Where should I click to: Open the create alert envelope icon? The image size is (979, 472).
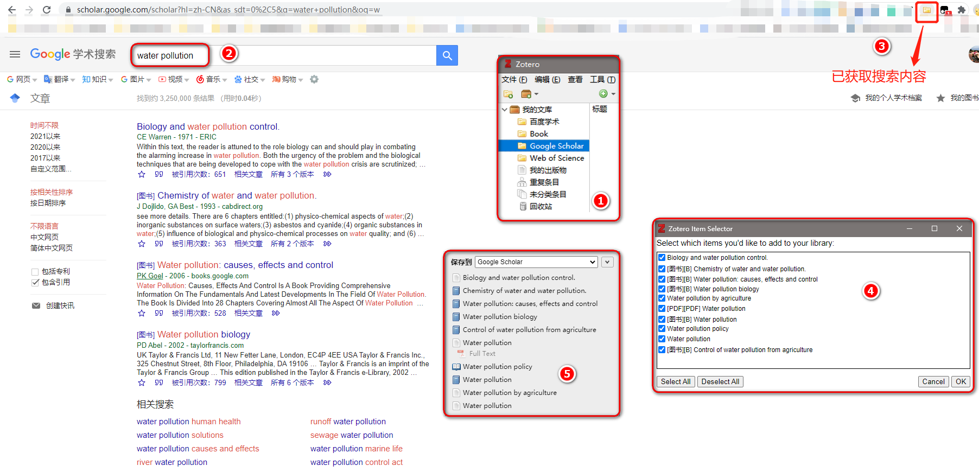[36, 305]
